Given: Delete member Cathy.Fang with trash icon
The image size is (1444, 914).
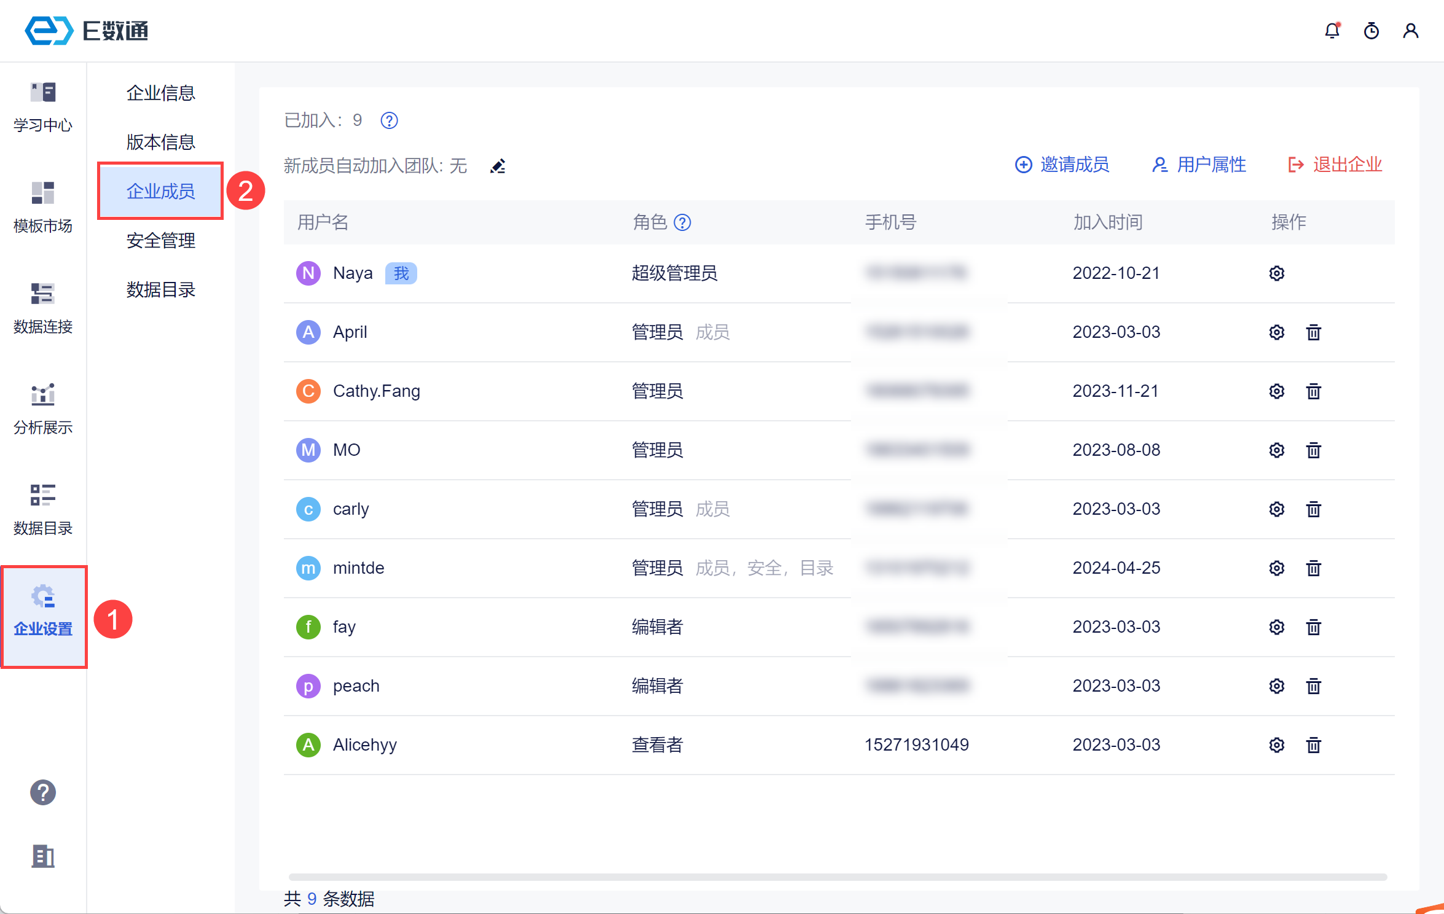Looking at the screenshot, I should pyautogui.click(x=1313, y=391).
